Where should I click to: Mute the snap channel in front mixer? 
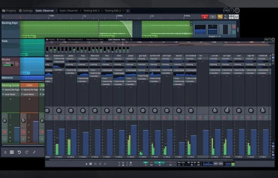click(80, 118)
